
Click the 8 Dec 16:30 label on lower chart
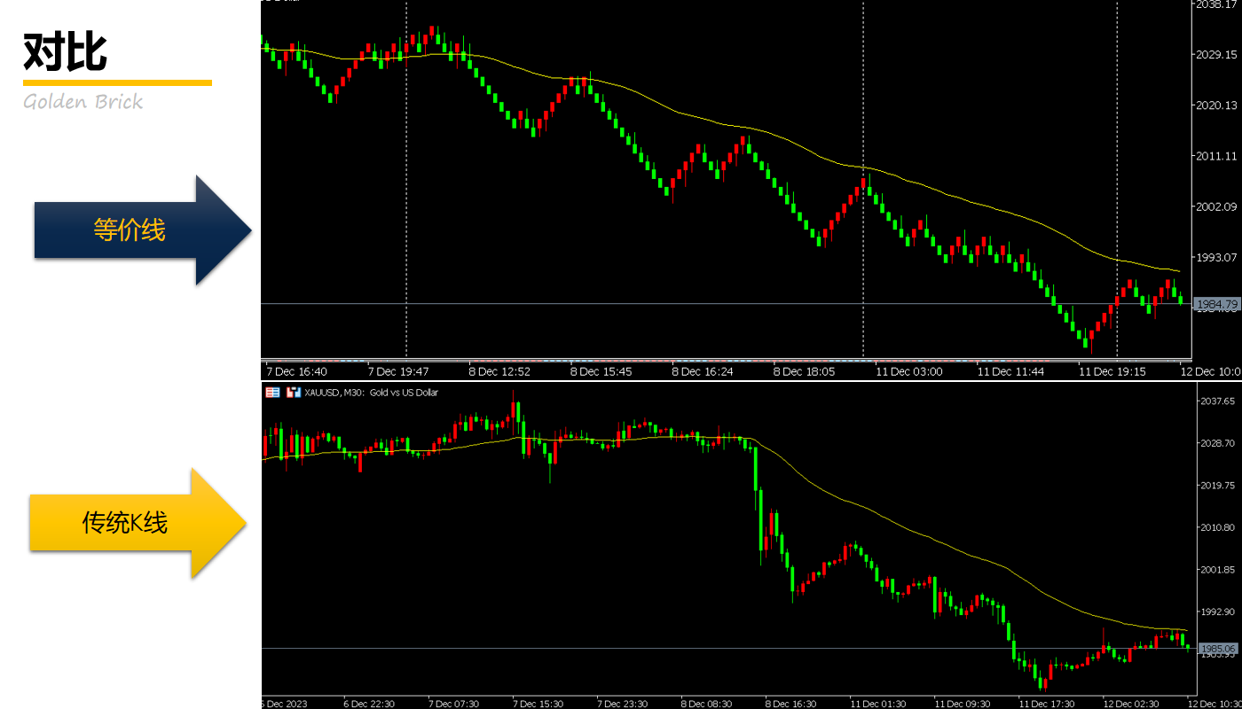(790, 704)
